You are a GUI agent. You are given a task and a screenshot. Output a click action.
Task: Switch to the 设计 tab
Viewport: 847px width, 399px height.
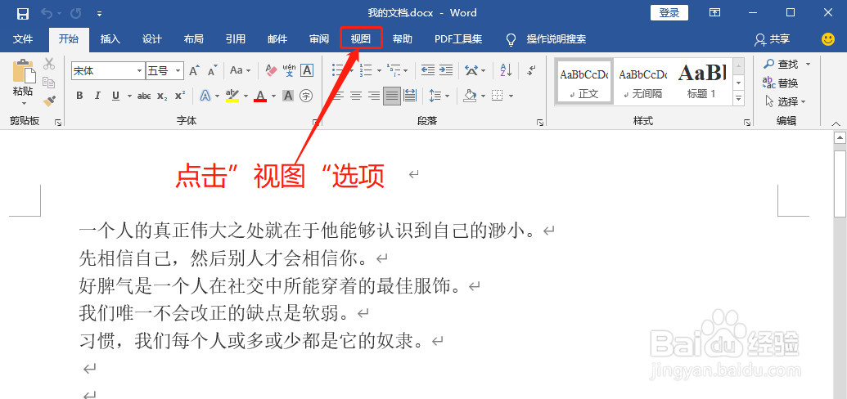tap(151, 39)
